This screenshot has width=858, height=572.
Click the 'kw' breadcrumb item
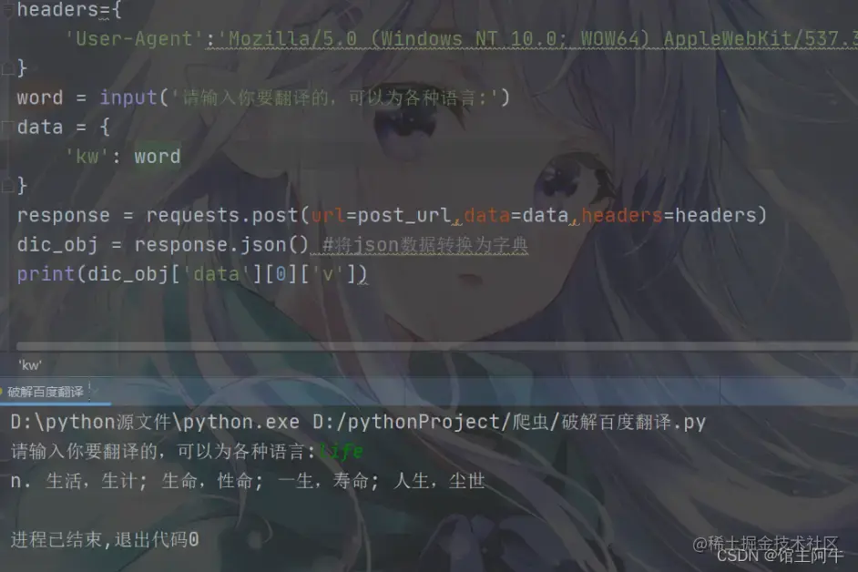pyautogui.click(x=30, y=365)
